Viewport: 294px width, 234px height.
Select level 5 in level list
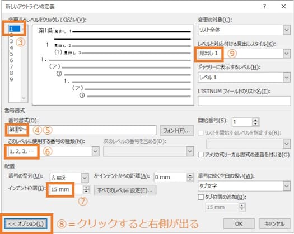(x=12, y=54)
